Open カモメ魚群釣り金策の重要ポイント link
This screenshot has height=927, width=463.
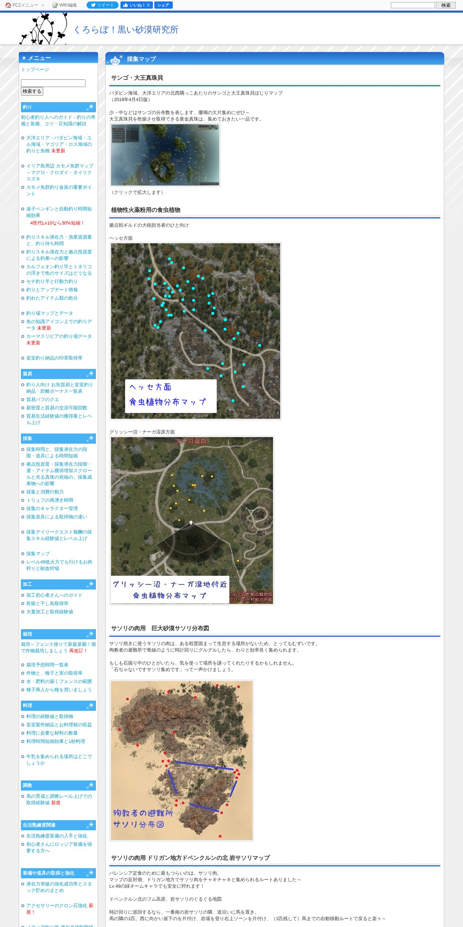tap(59, 190)
